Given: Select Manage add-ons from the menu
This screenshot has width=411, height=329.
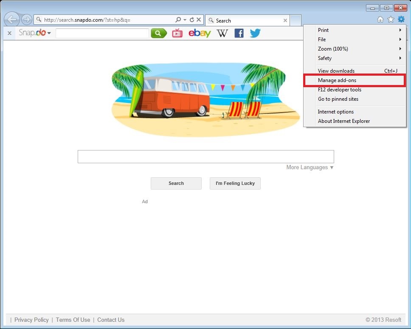Looking at the screenshot, I should pos(338,80).
